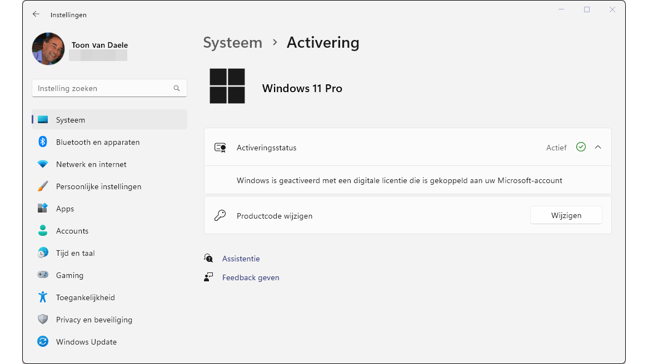Image resolution: width=648 pixels, height=364 pixels.
Task: Click the Windows Update sync icon
Action: tap(43, 342)
